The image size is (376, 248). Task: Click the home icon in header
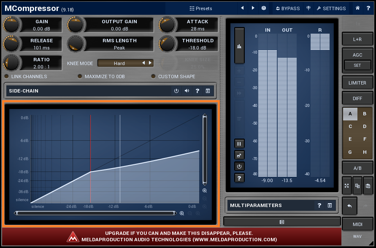(357, 8)
